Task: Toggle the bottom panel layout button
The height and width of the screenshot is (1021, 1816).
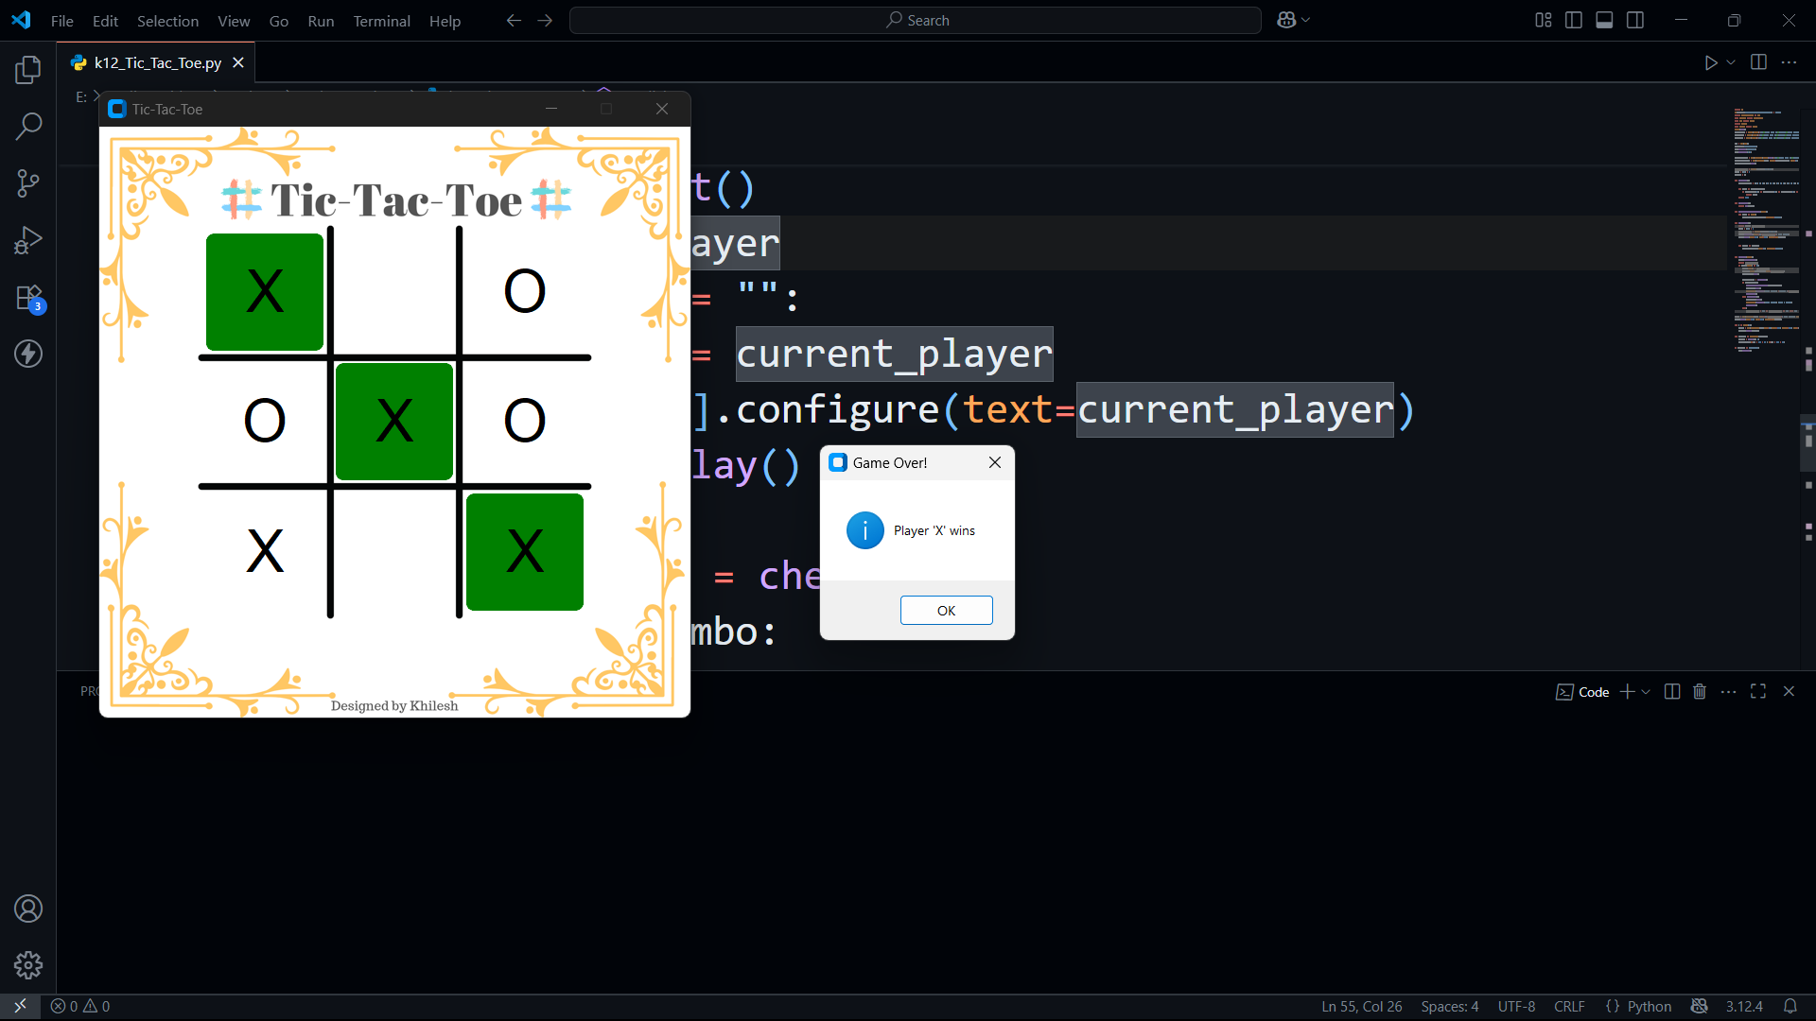Action: pos(1604,20)
